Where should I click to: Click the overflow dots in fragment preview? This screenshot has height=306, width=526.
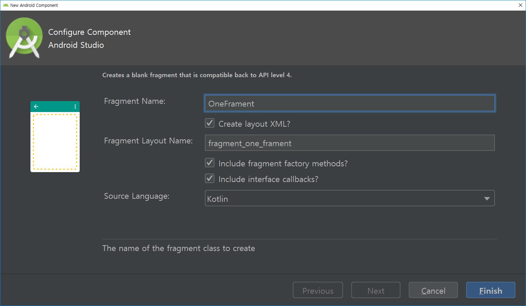click(75, 107)
